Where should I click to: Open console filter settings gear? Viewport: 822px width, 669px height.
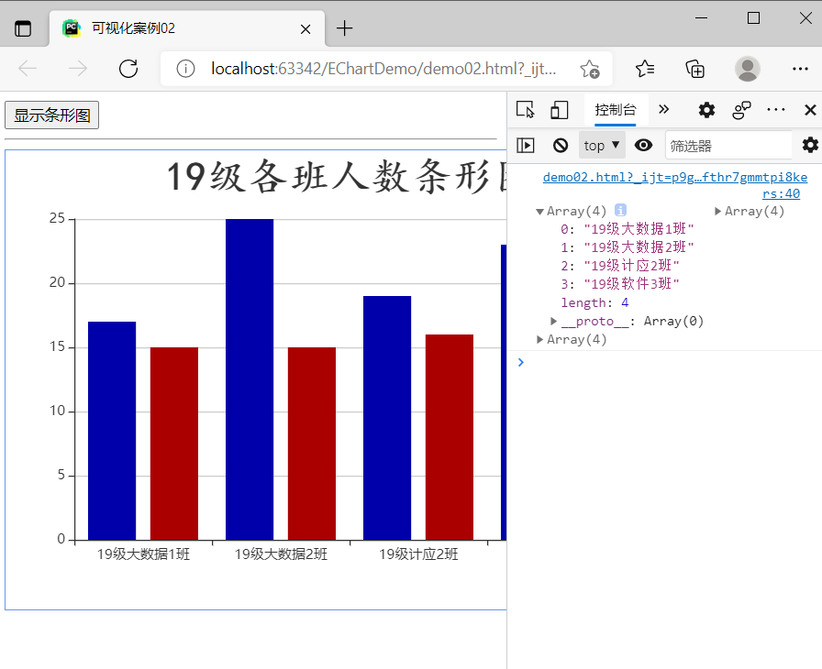click(x=808, y=145)
